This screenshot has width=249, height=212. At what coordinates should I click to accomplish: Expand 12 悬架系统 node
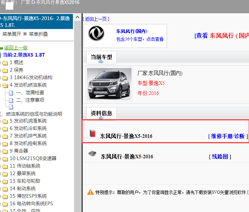(23, 173)
